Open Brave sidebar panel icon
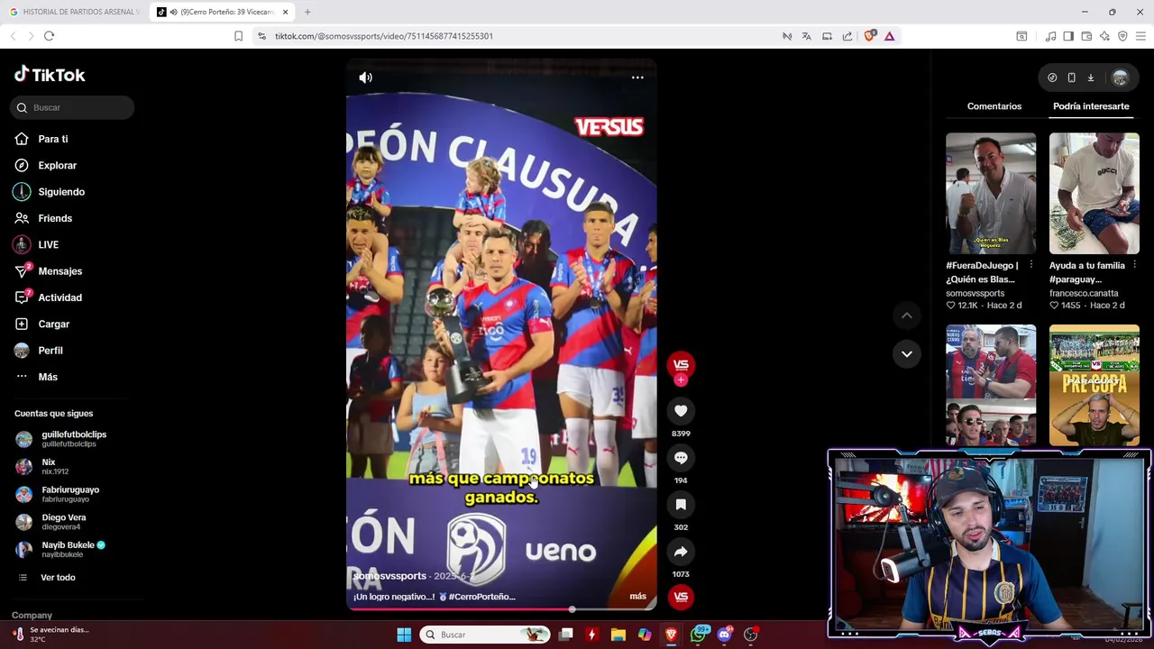1154x649 pixels. tap(1068, 36)
